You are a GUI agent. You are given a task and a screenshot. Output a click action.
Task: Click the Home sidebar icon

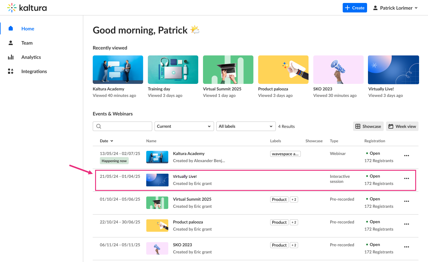(x=11, y=28)
